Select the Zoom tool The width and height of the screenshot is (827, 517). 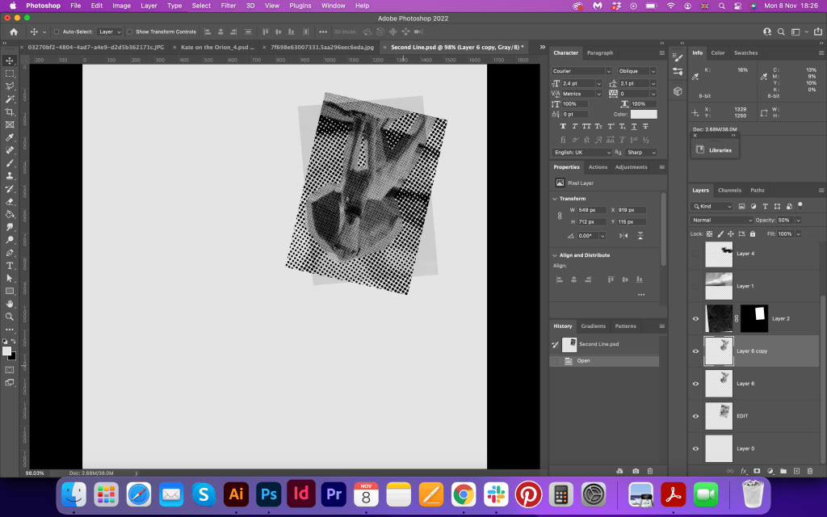10,317
